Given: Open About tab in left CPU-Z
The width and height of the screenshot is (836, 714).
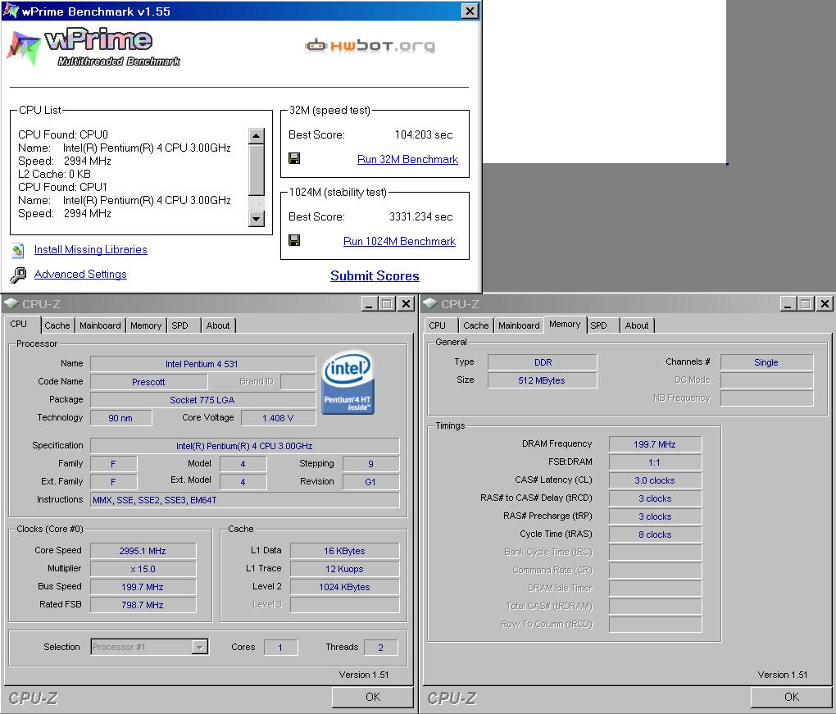Looking at the screenshot, I should pyautogui.click(x=218, y=325).
